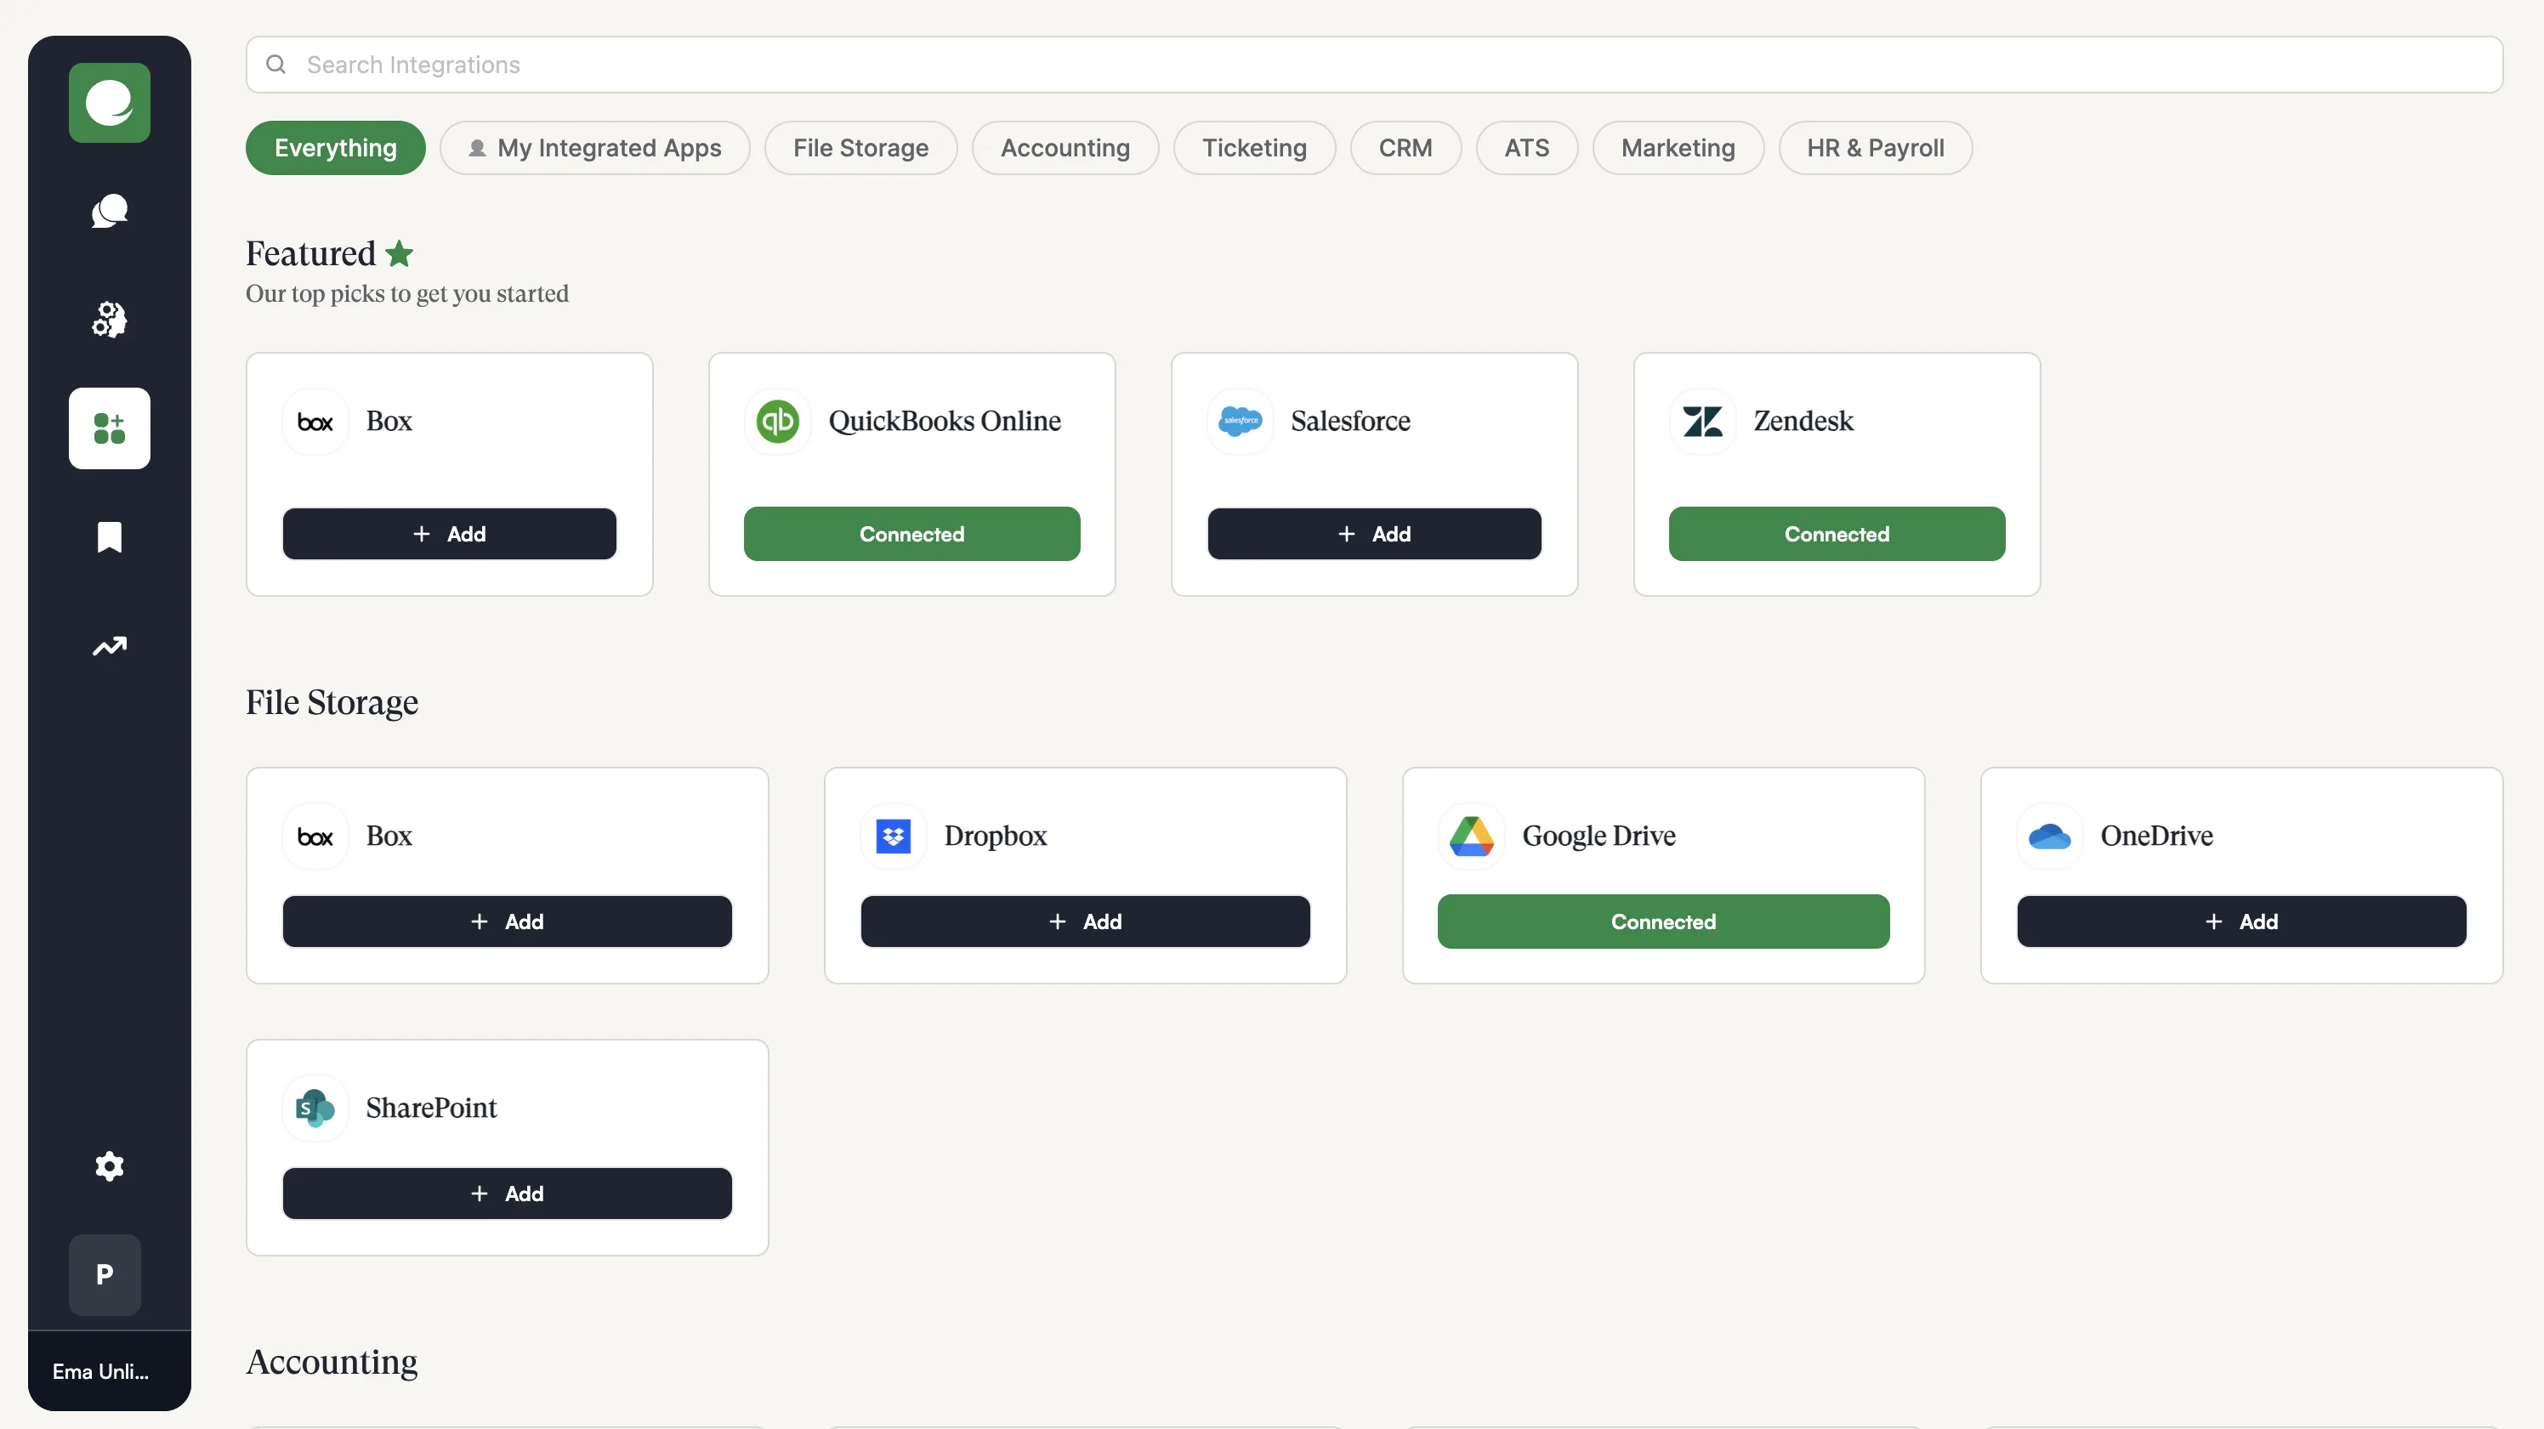Screen dimensions: 2544x1429
Task: Switch to My Integrated Apps tab
Action: [594, 148]
